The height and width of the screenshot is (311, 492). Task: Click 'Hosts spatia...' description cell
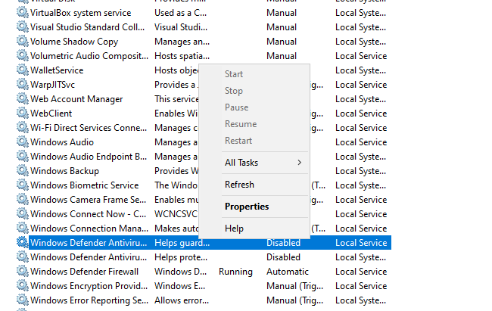(x=182, y=56)
